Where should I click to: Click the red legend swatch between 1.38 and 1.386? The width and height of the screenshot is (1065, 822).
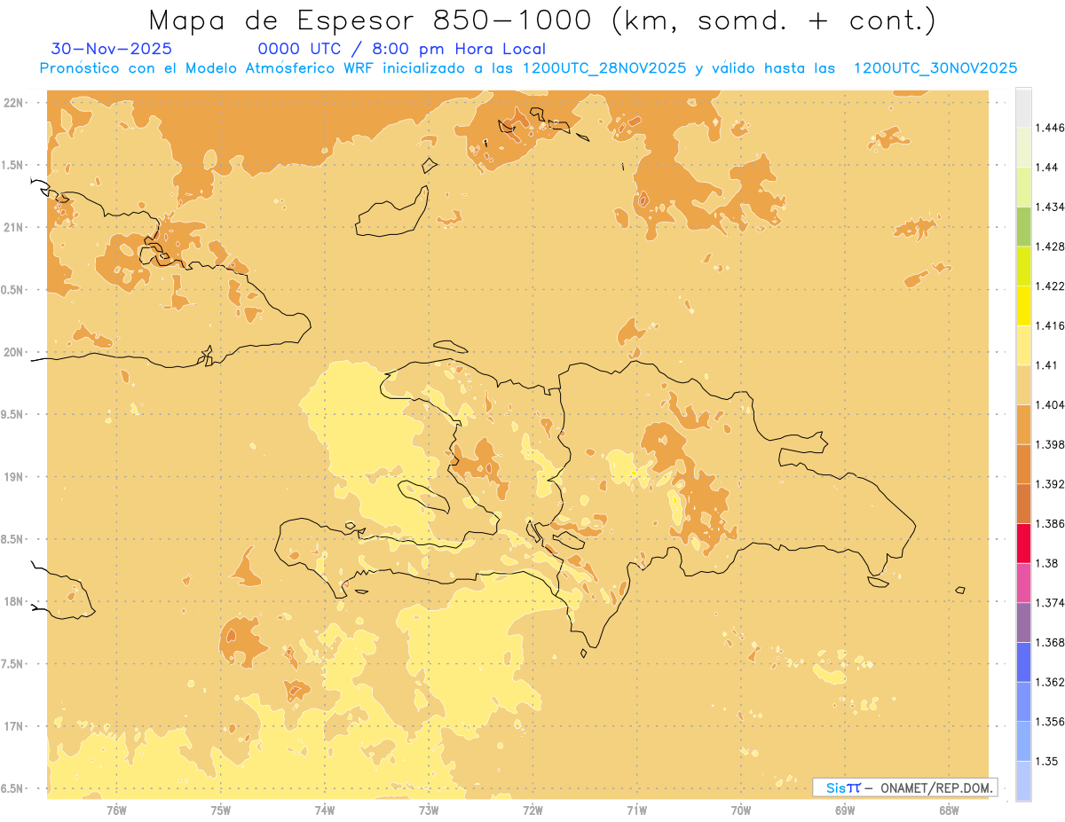tap(1023, 544)
